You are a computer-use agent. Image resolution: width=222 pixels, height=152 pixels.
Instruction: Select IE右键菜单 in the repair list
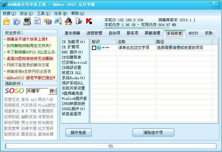pos(72,57)
